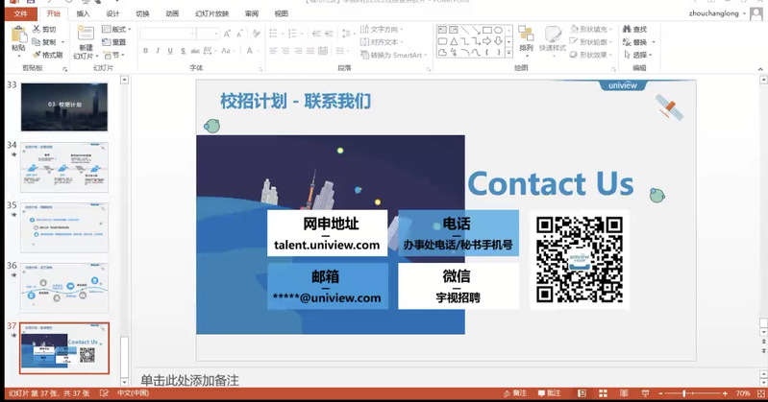Switch to Reading view in status bar
The image size is (768, 402).
pos(624,393)
